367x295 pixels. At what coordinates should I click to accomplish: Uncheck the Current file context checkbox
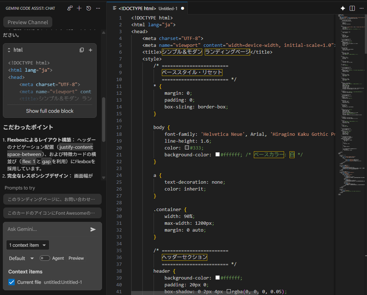tap(12, 282)
